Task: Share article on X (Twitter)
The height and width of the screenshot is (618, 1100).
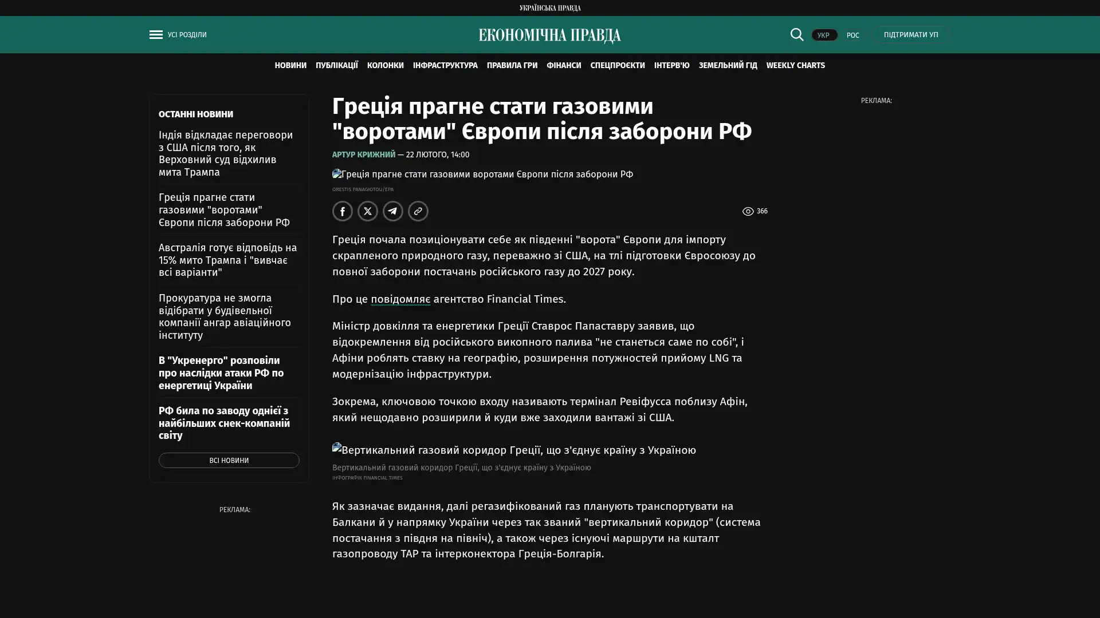Action: [367, 211]
